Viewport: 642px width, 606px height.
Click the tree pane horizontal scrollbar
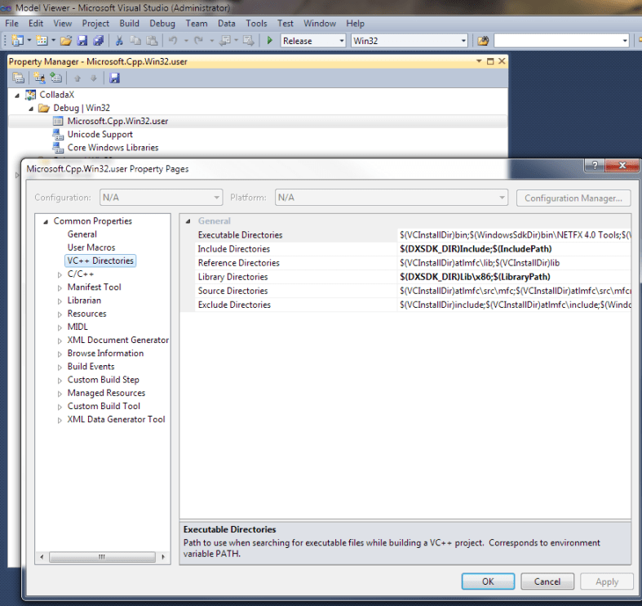103,557
